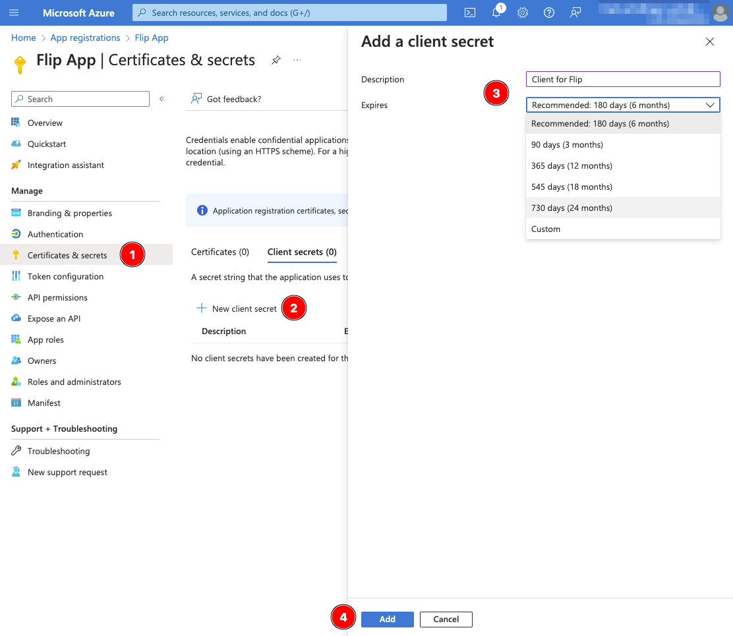Pin the Certificates & secrets blade
The width and height of the screenshot is (733, 636).
(x=276, y=60)
